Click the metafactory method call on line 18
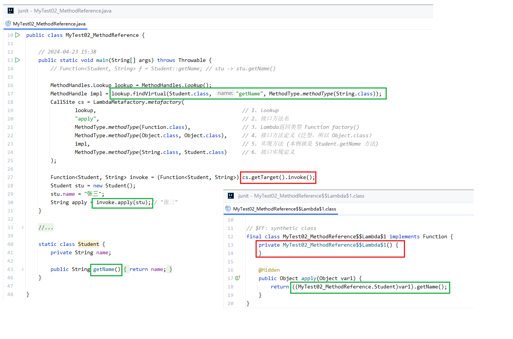This screenshot has width=513, height=339. (165, 102)
